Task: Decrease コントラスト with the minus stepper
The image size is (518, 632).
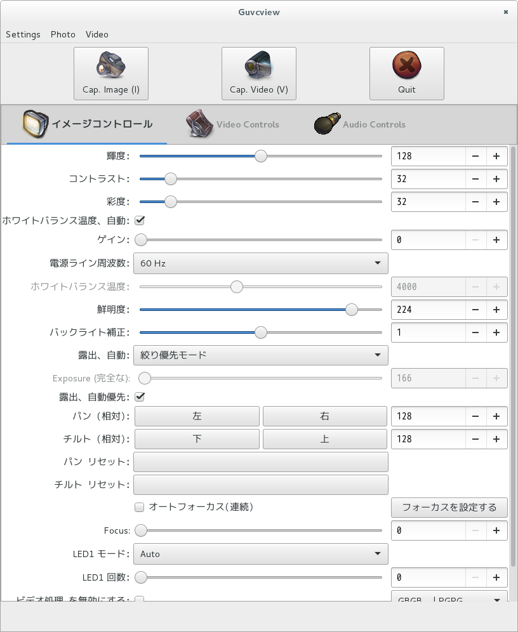Action: tap(475, 179)
